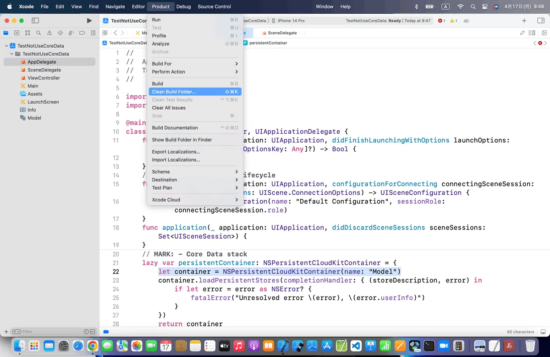550x357 pixels.
Task: Click the yellow warning count badge
Action: point(454,21)
